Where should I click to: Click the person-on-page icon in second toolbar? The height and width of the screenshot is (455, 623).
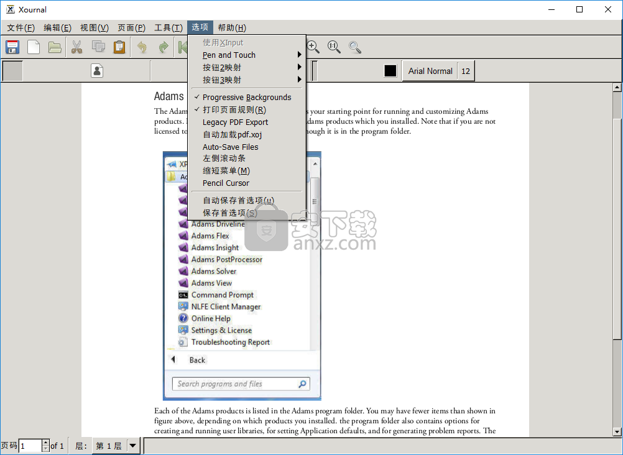tap(97, 71)
